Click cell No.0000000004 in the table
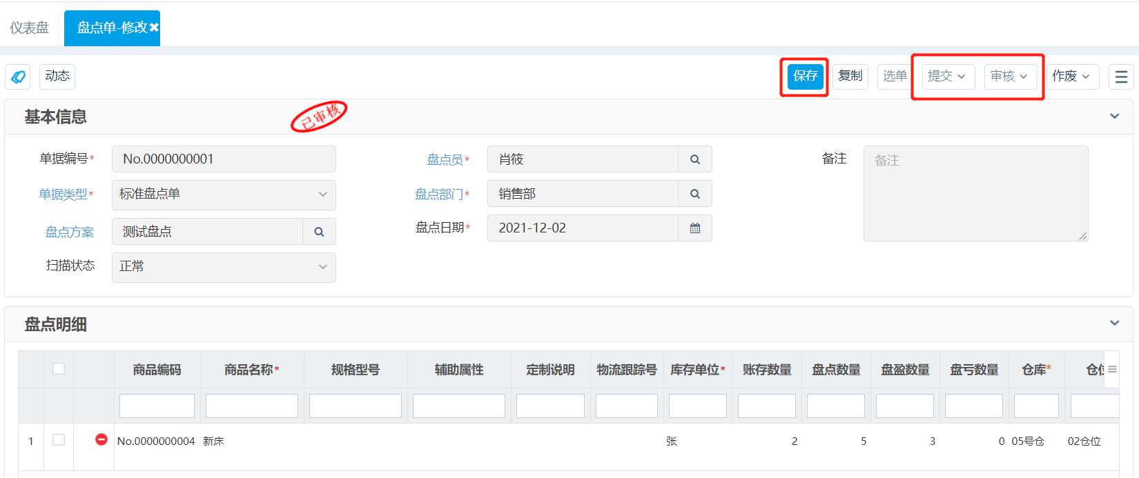The height and width of the screenshot is (478, 1139). [x=157, y=441]
